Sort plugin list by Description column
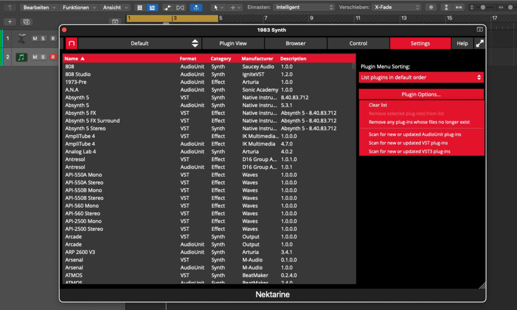The height and width of the screenshot is (310, 517). pos(293,59)
